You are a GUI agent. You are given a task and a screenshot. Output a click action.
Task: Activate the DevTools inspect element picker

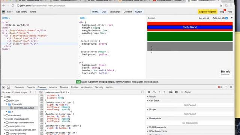(3, 87)
